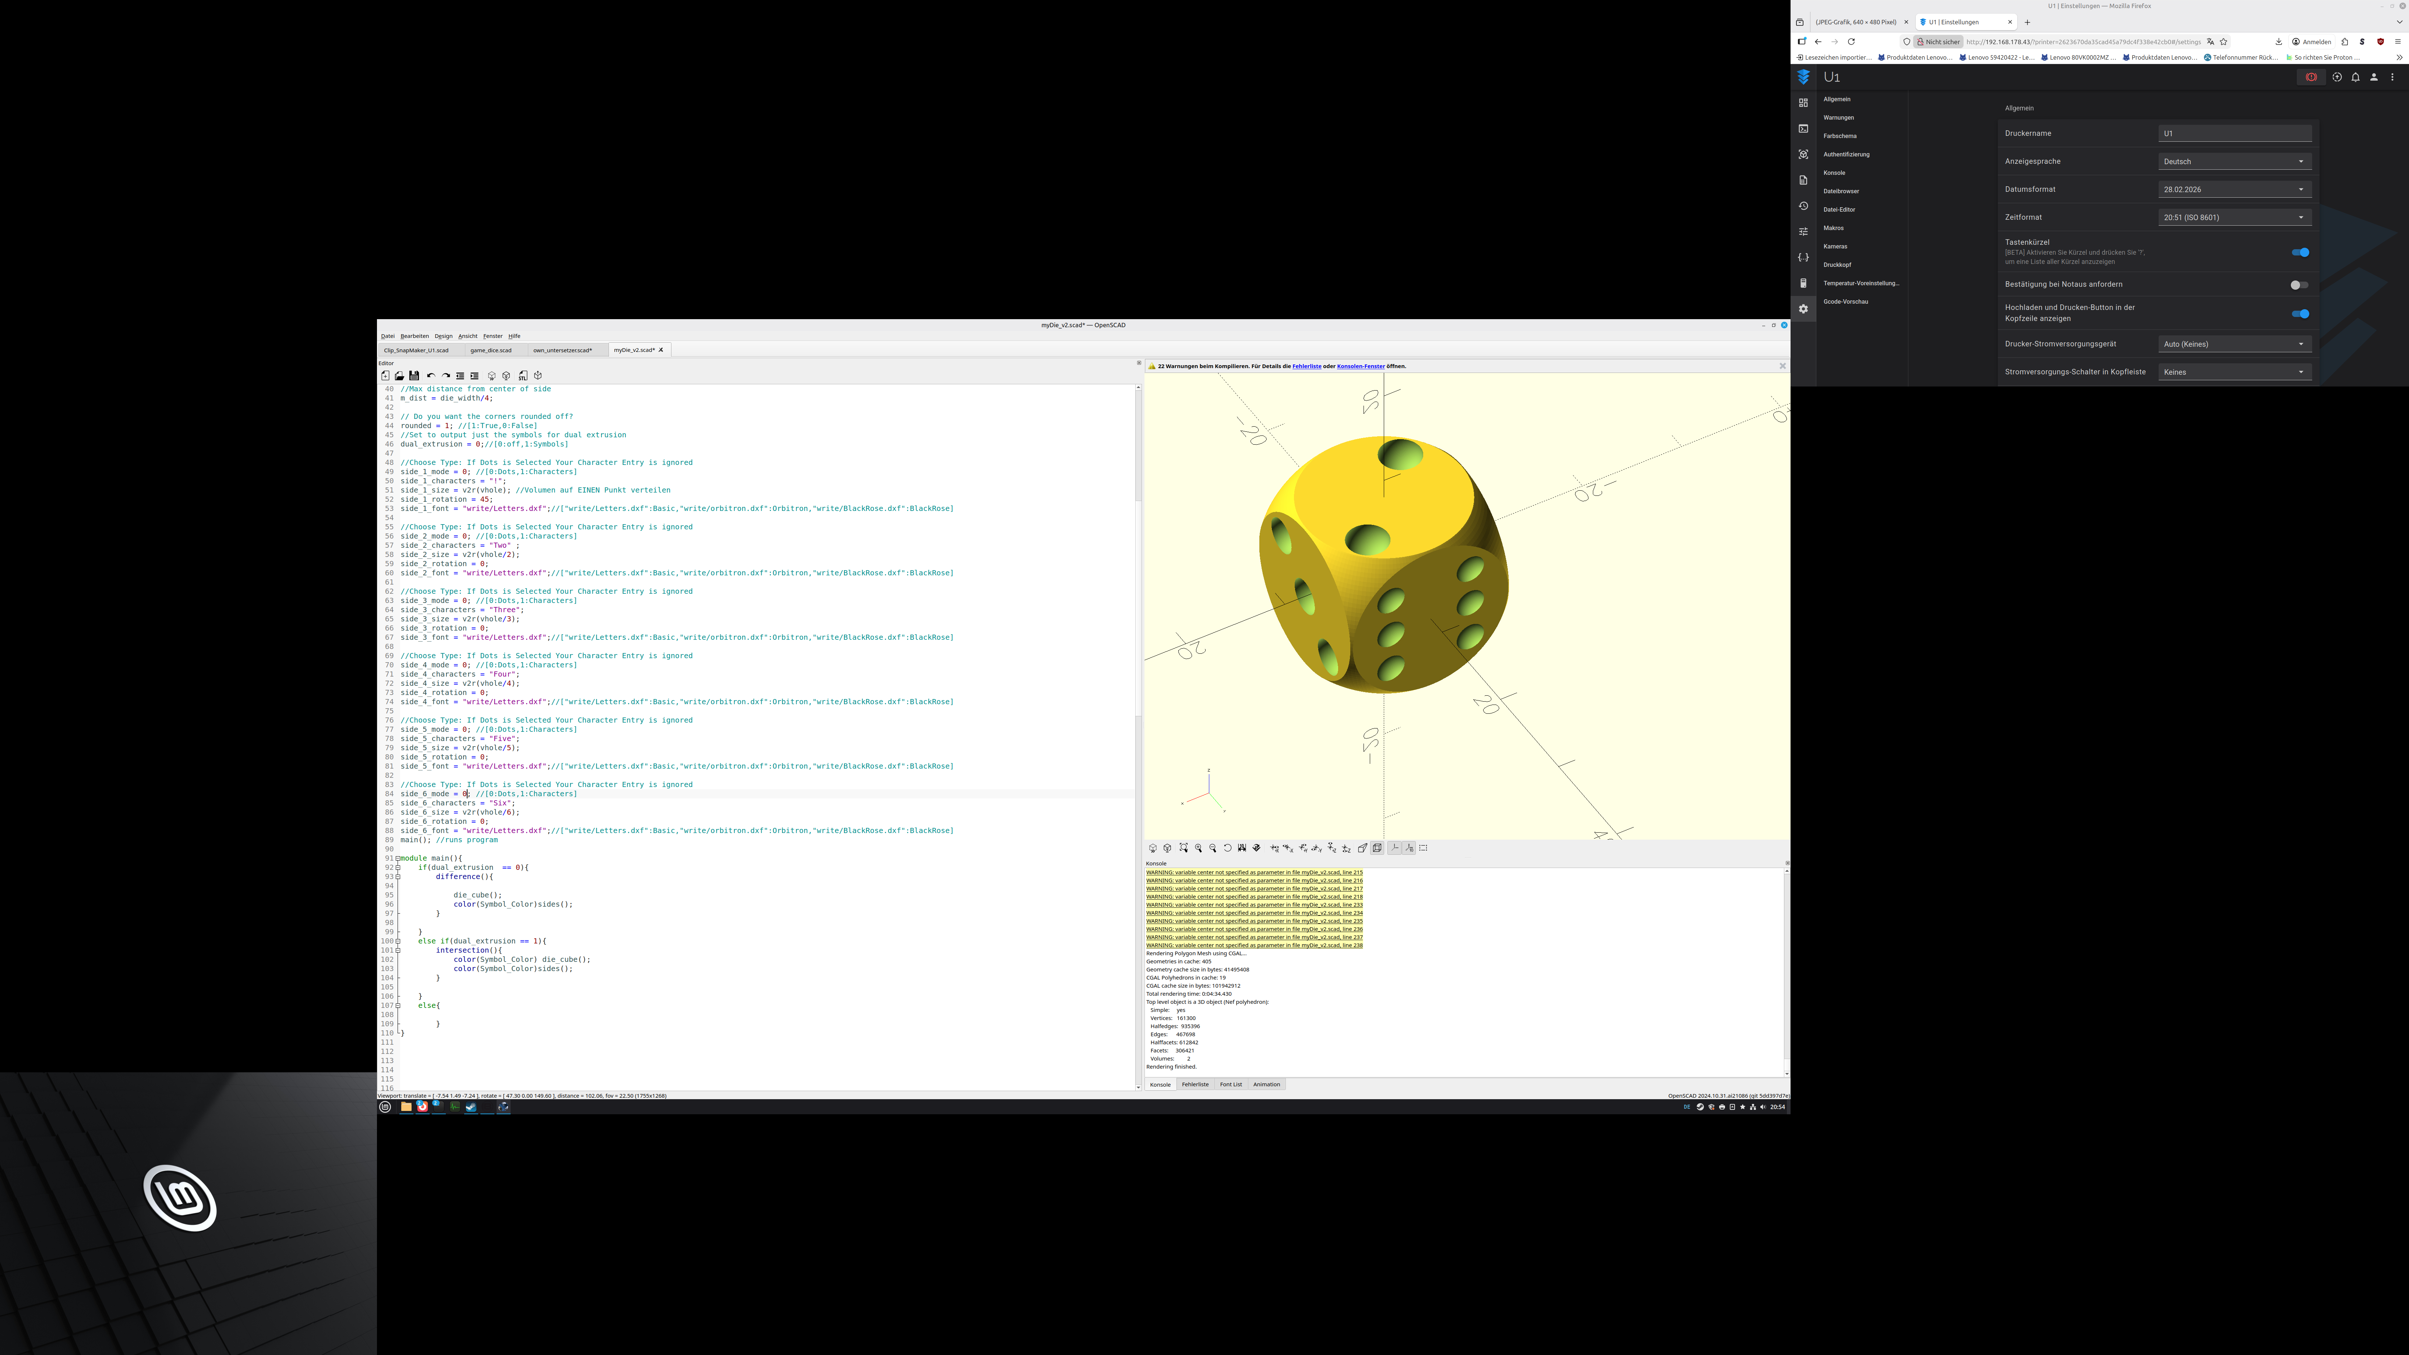Click the Preview icon in editor toolbar

pyautogui.click(x=492, y=376)
